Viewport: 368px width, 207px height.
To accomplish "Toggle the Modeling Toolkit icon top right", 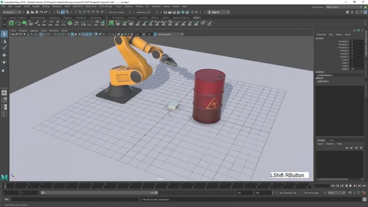I will (348, 12).
